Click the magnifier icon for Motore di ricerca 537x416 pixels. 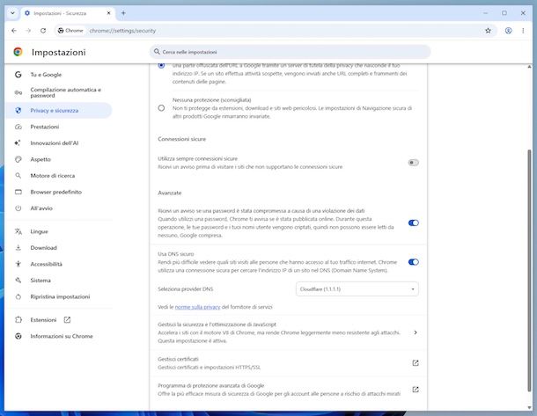[18, 176]
